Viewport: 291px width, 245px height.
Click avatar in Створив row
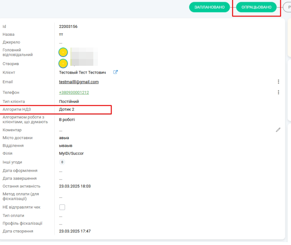tap(63, 64)
